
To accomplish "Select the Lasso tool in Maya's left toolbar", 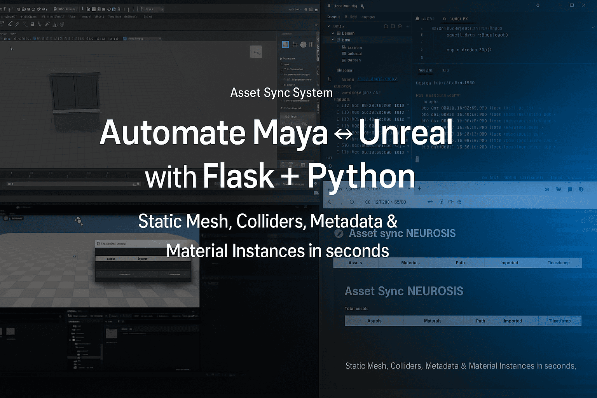I will pos(16,24).
